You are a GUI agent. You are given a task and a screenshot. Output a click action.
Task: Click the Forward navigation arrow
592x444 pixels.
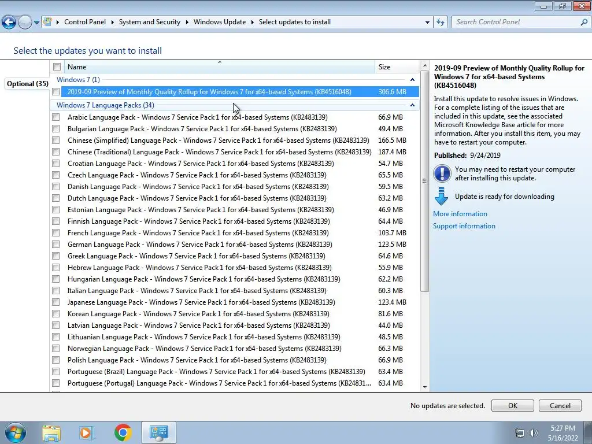(25, 23)
